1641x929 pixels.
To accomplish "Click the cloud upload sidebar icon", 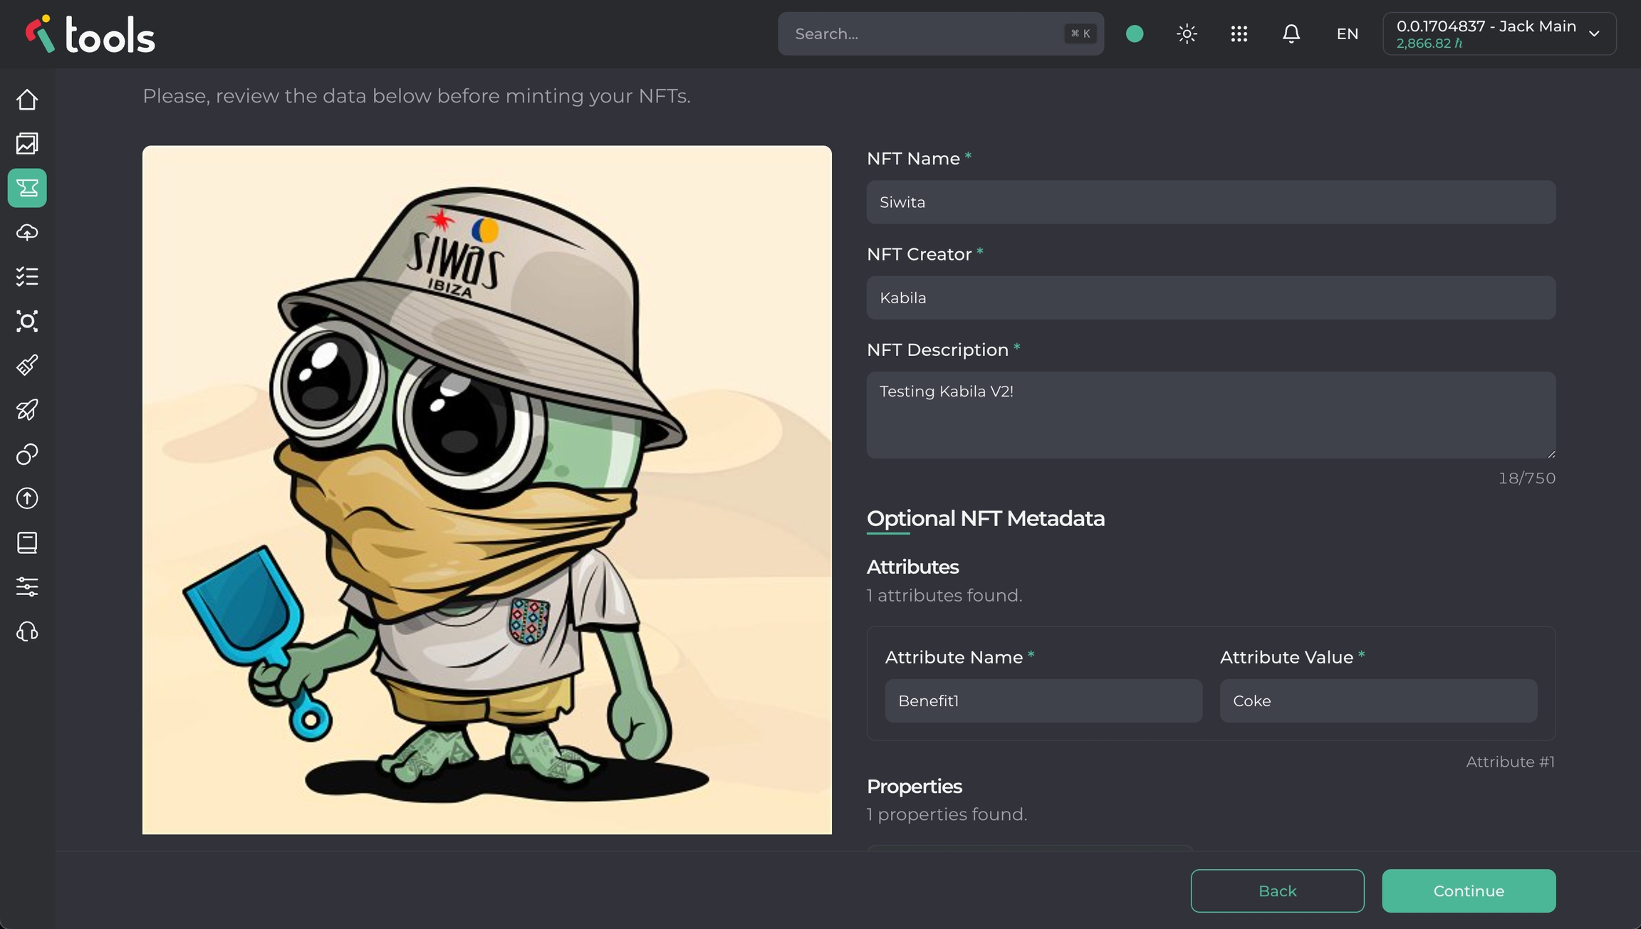I will [x=27, y=233].
